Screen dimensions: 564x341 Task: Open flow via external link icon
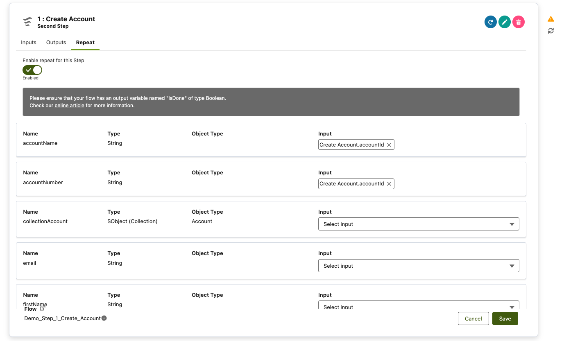tap(42, 309)
